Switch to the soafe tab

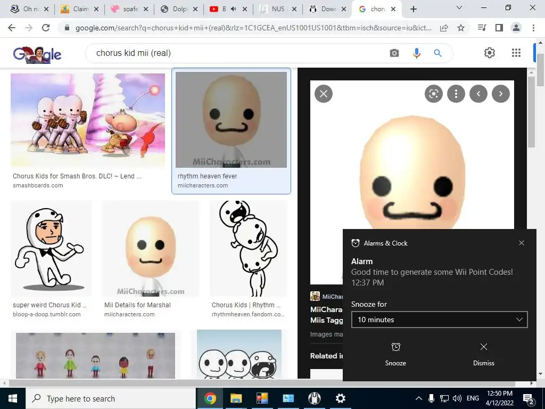pyautogui.click(x=129, y=9)
